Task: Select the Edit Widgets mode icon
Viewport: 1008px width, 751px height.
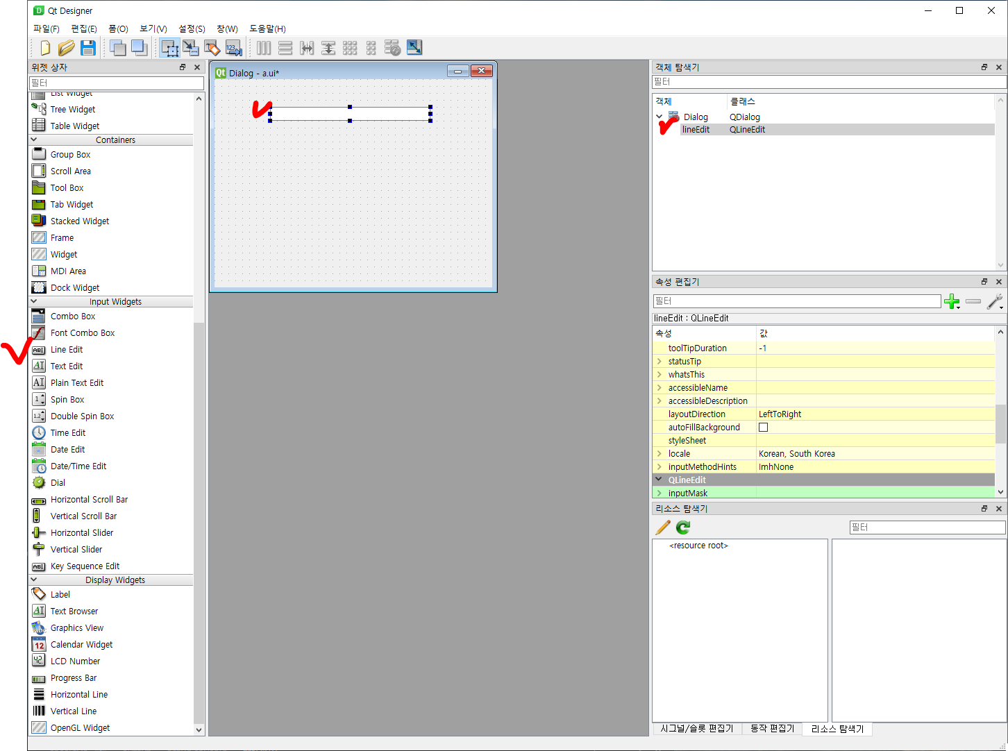Action: point(169,48)
